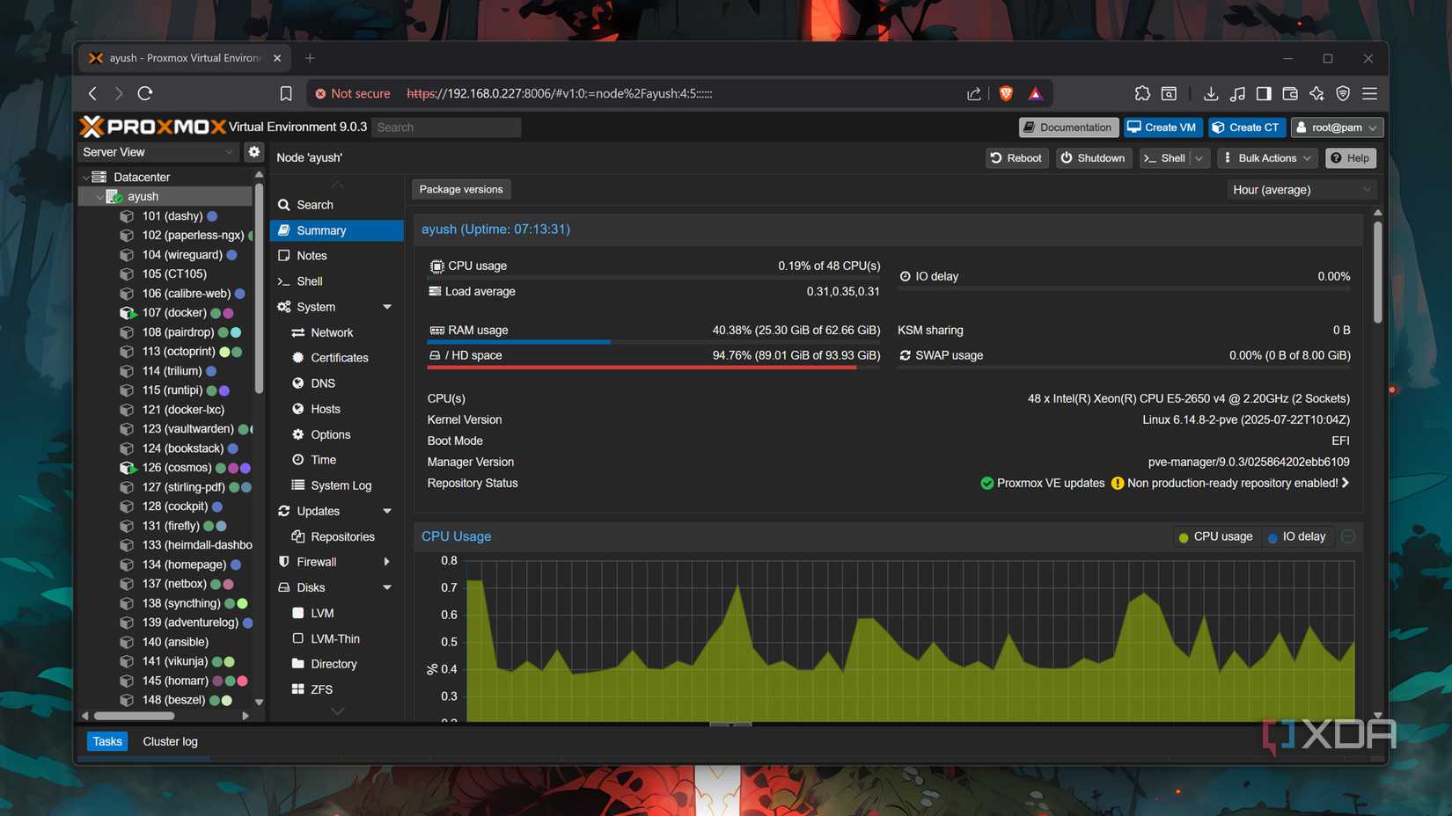The width and height of the screenshot is (1452, 816).
Task: Toggle the browser sidebar panel icon
Action: (1264, 93)
